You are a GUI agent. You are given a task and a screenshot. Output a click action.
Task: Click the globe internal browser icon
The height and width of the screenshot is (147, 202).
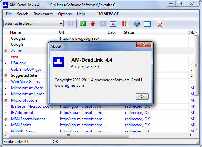coord(137,24)
